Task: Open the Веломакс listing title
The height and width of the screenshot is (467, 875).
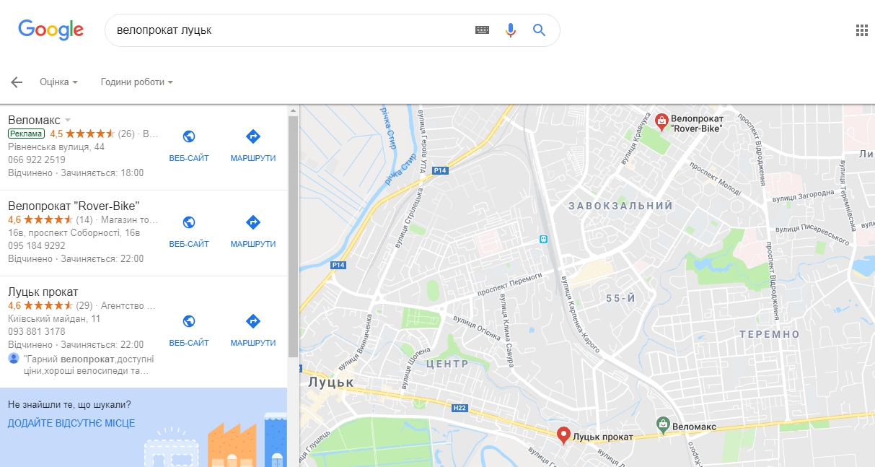Action: pos(34,120)
